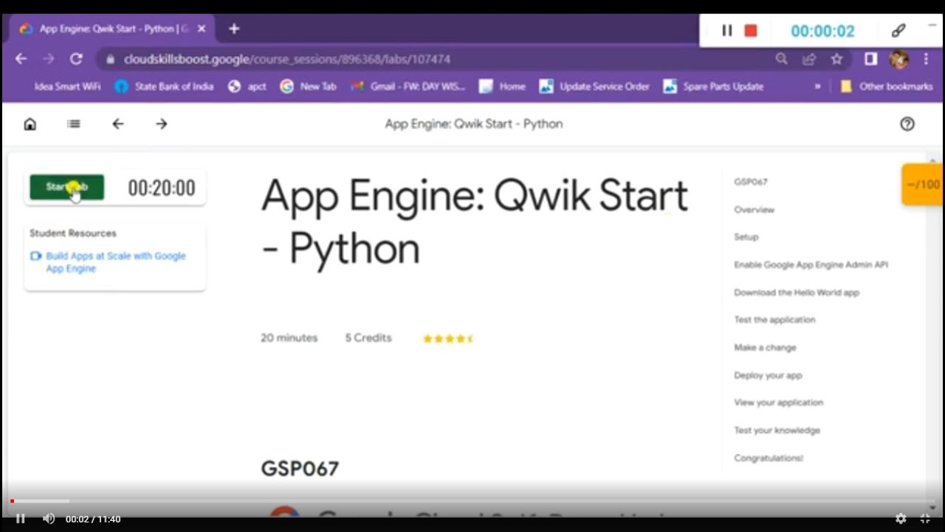Open video player settings gear

901,519
